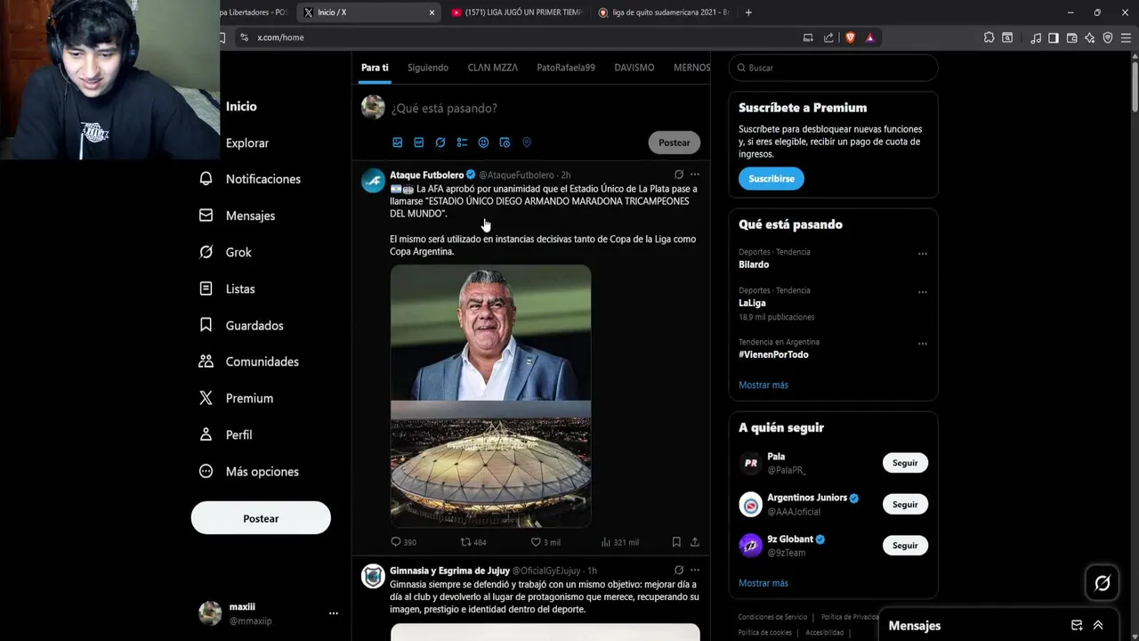Open Mensajes from the sidebar
The width and height of the screenshot is (1139, 641).
pyautogui.click(x=238, y=215)
